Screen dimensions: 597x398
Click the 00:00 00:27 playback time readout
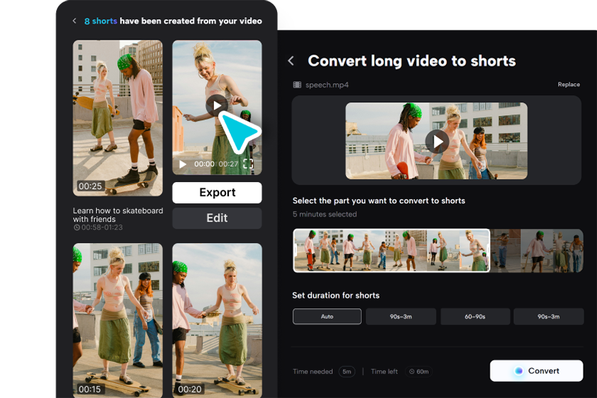(216, 163)
